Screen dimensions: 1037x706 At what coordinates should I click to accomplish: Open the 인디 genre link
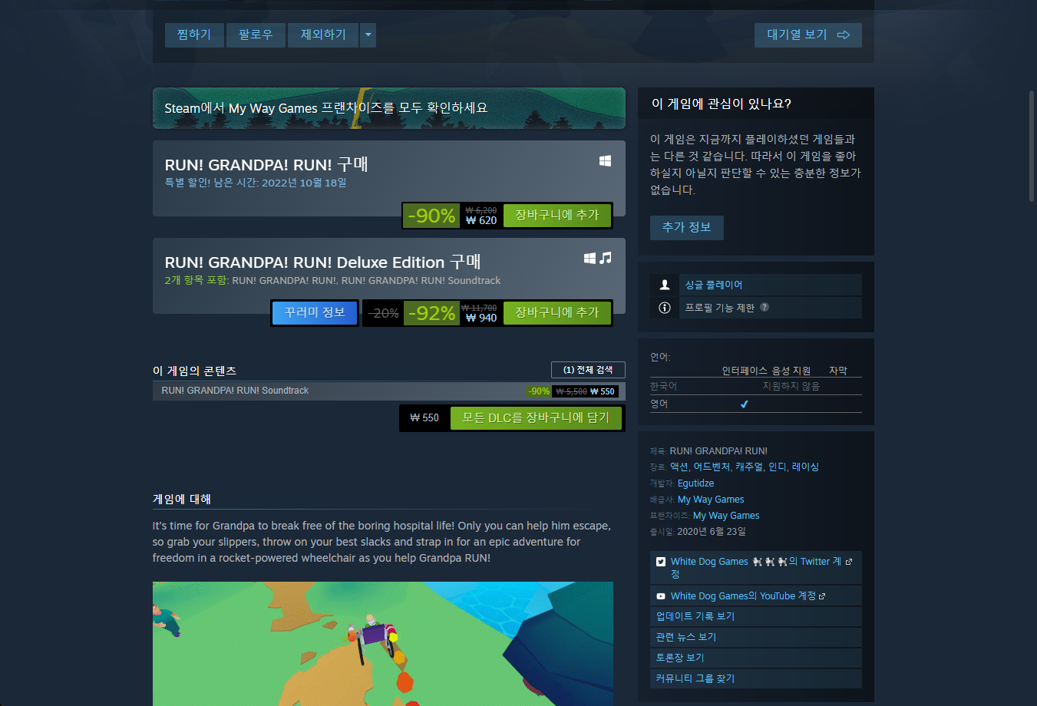[778, 467]
